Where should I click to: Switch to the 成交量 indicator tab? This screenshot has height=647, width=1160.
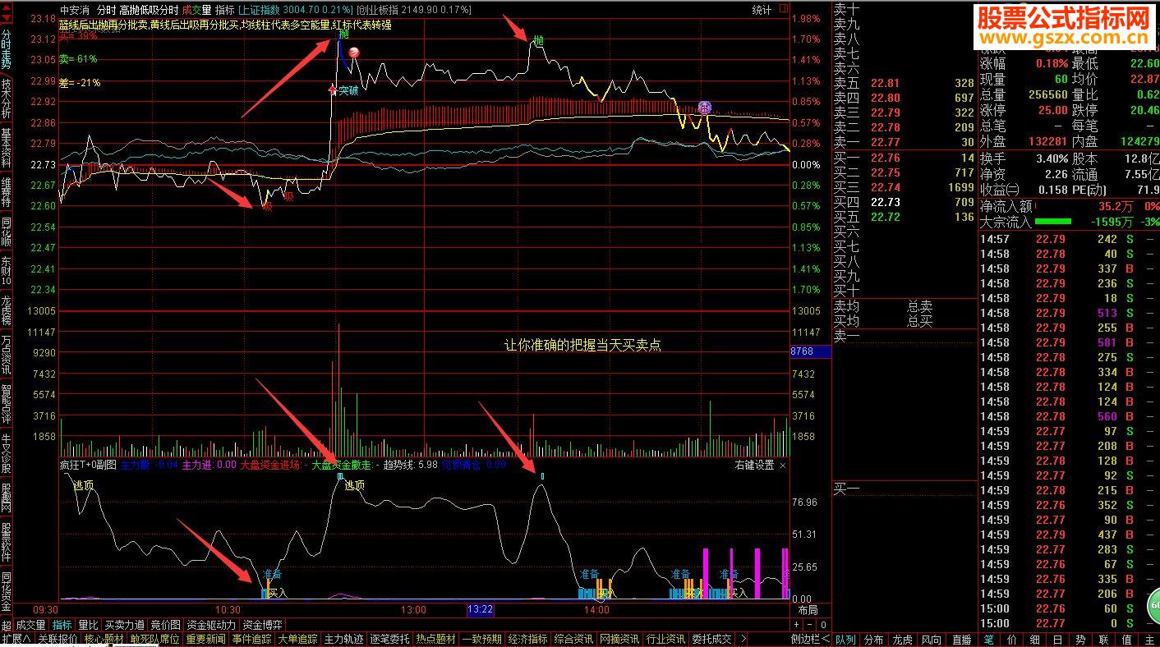[30, 625]
